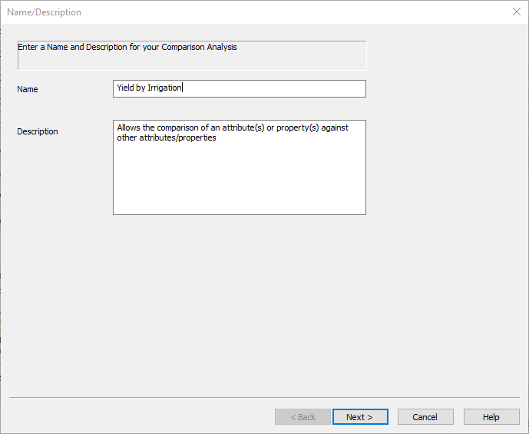Viewport: 529px width, 434px height.
Task: Click the Name label
Action: [28, 89]
